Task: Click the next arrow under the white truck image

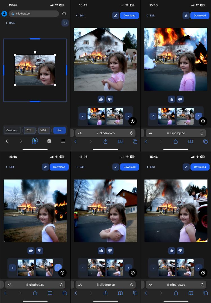Action: point(199,268)
